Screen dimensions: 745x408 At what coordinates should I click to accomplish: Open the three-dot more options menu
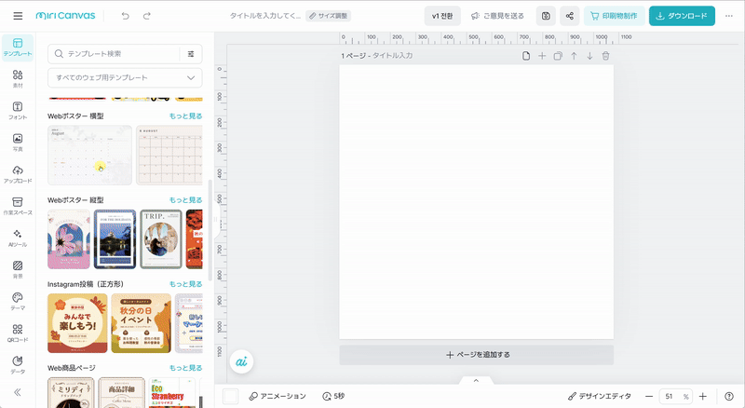(729, 16)
